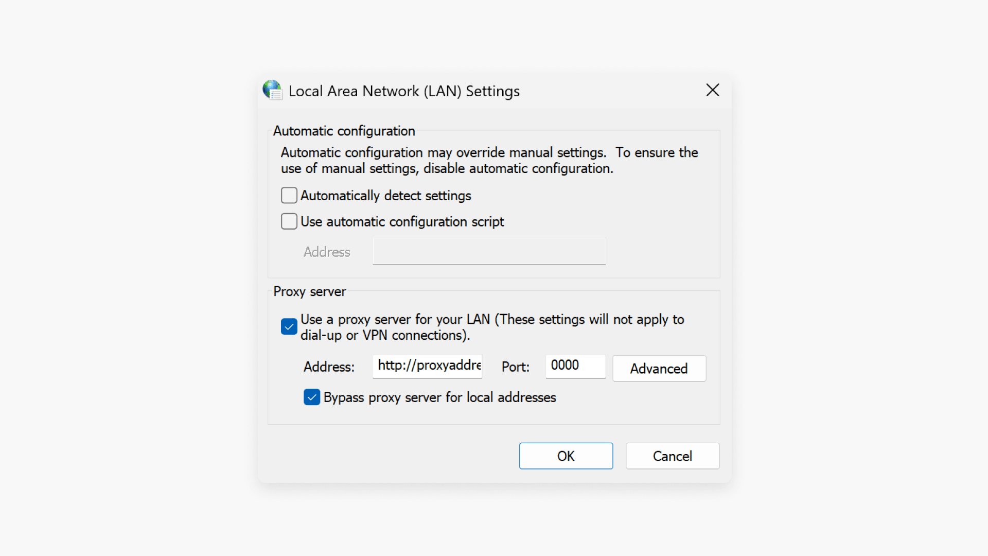Viewport: 988px width, 556px height.
Task: Select the http://proxyaddre text in Address
Action: click(427, 366)
